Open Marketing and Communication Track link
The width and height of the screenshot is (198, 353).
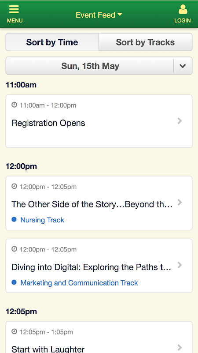79,283
